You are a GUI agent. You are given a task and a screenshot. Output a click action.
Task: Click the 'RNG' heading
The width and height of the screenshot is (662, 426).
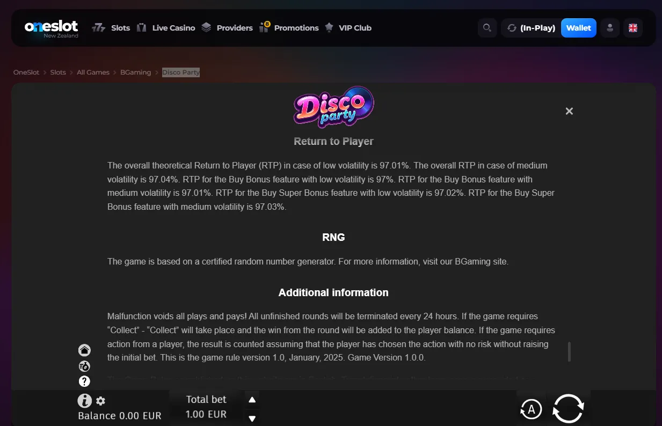pos(333,237)
